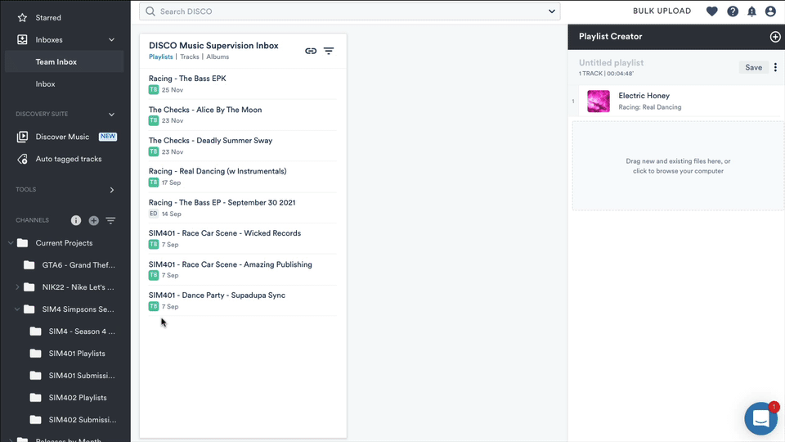Open the playlist more options menu

tap(775, 68)
